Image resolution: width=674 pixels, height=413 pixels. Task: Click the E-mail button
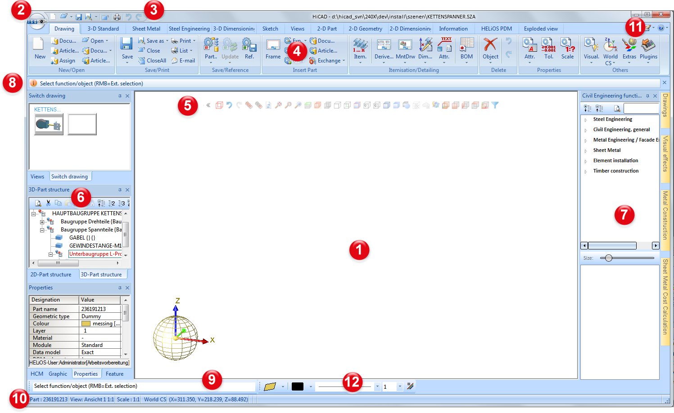pyautogui.click(x=183, y=61)
